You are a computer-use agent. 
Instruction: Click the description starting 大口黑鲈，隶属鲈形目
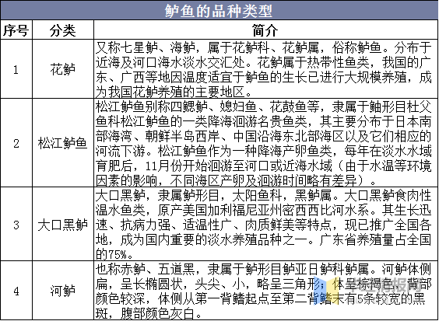coord(265,225)
